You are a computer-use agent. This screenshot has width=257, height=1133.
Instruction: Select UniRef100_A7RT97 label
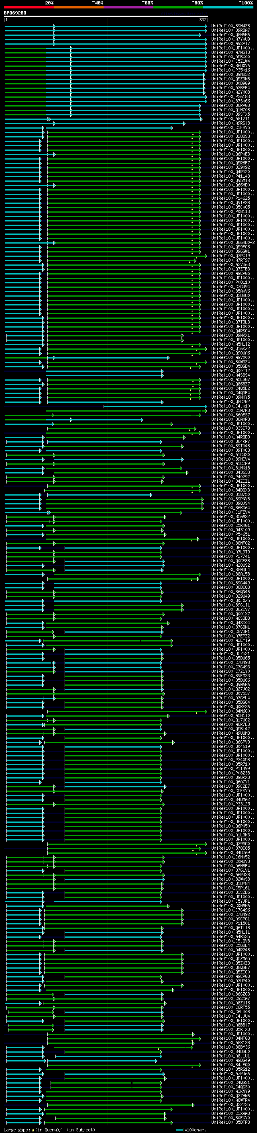click(x=230, y=260)
